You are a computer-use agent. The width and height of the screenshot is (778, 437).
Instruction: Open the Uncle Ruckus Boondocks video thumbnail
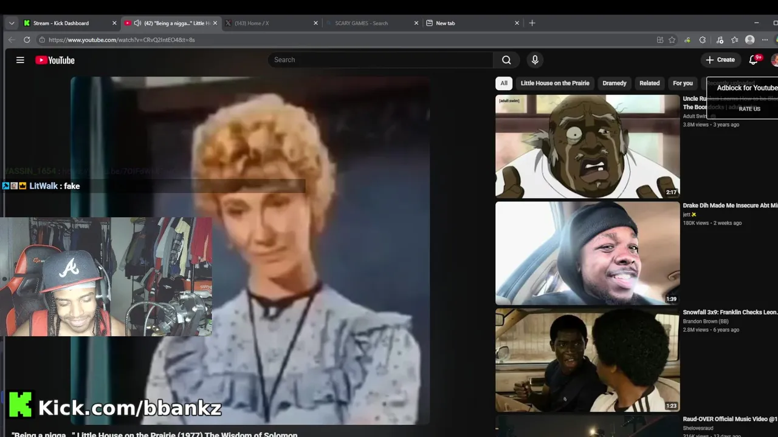point(588,146)
